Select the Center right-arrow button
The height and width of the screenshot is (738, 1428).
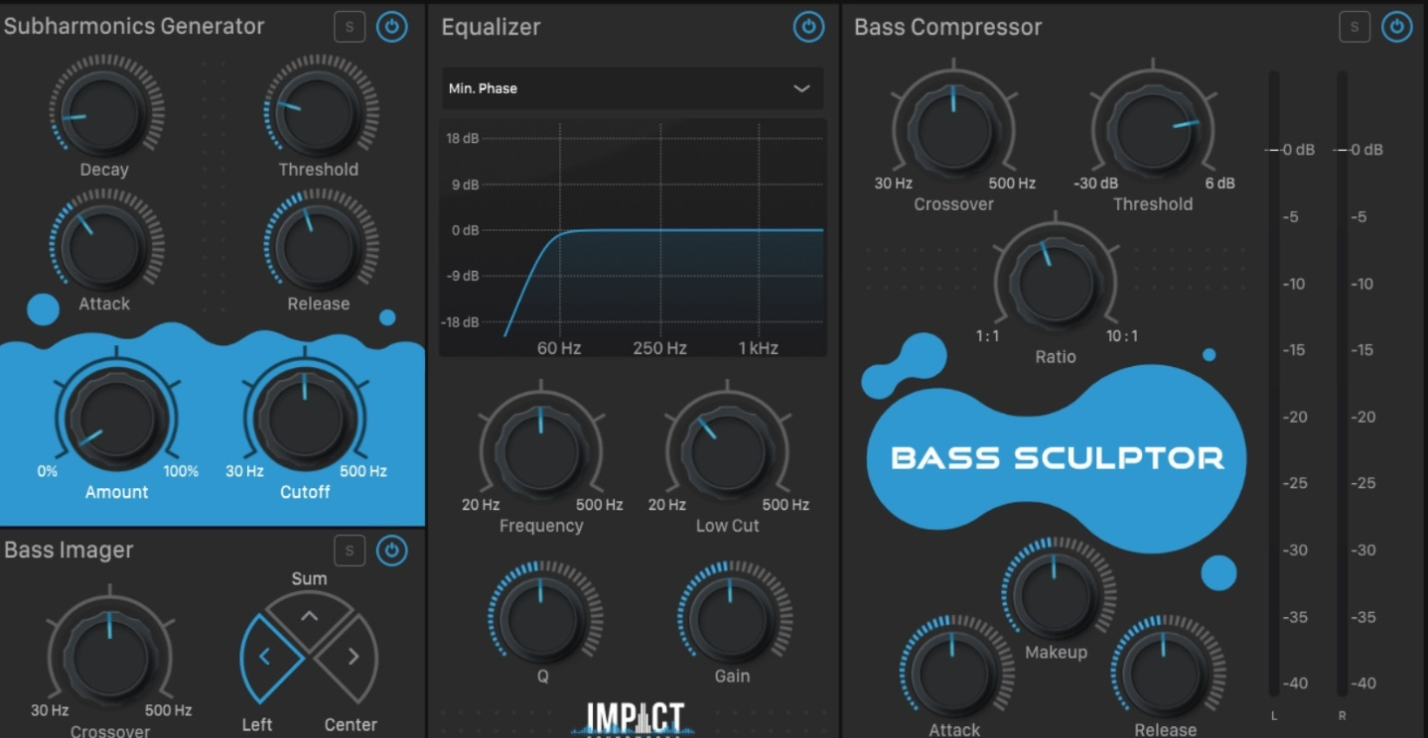pyautogui.click(x=347, y=658)
